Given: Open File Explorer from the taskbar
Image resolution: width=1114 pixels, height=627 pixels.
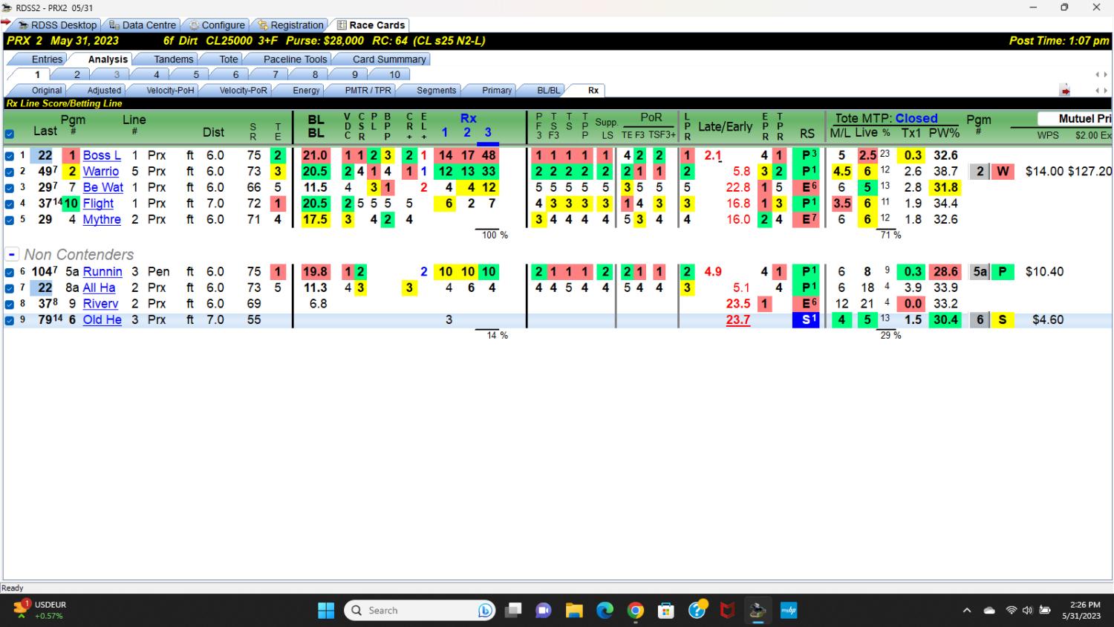Looking at the screenshot, I should point(574,611).
